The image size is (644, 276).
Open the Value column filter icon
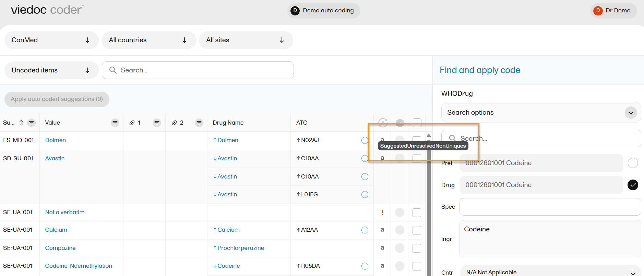click(115, 123)
